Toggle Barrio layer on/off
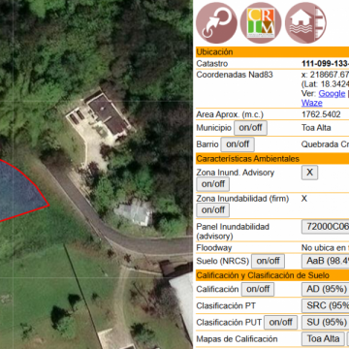This screenshot has height=349, width=349. [238, 144]
